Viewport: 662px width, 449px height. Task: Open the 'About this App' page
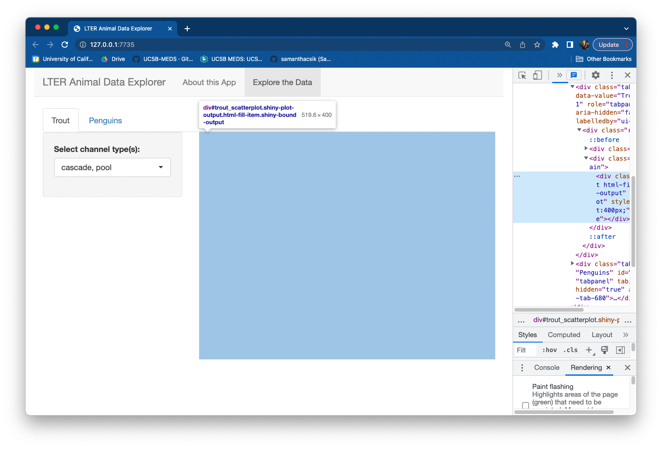pos(209,82)
